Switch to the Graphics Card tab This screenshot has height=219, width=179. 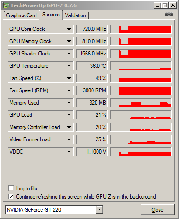pyautogui.click(x=21, y=15)
